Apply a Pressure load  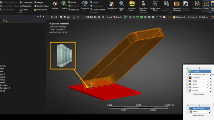click(74, 10)
